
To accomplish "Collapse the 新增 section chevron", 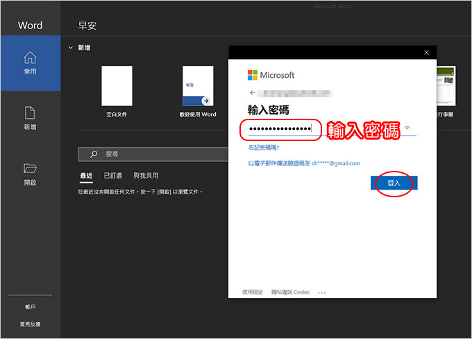I will pyautogui.click(x=70, y=48).
